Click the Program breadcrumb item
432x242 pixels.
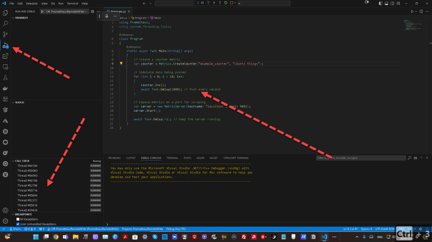click(x=139, y=18)
